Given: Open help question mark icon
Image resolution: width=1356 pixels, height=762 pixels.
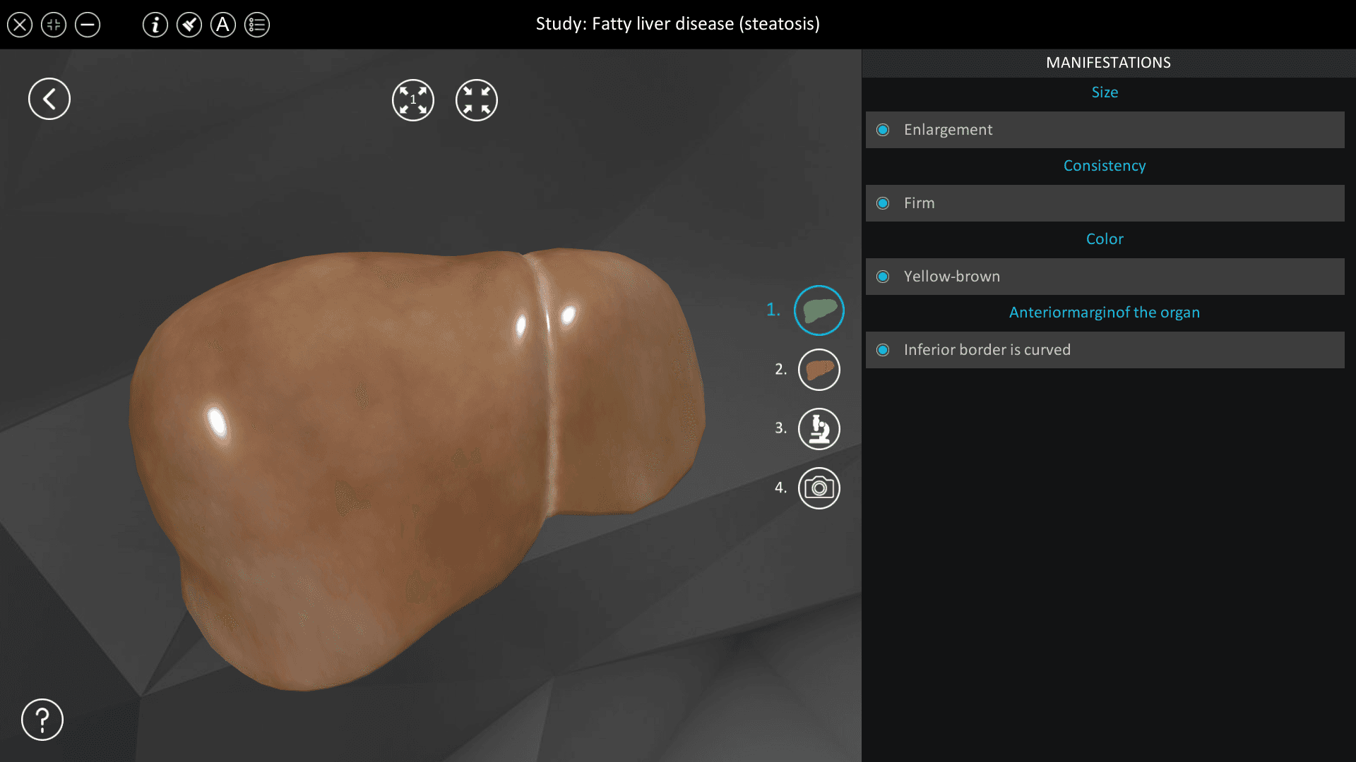Looking at the screenshot, I should [42, 720].
